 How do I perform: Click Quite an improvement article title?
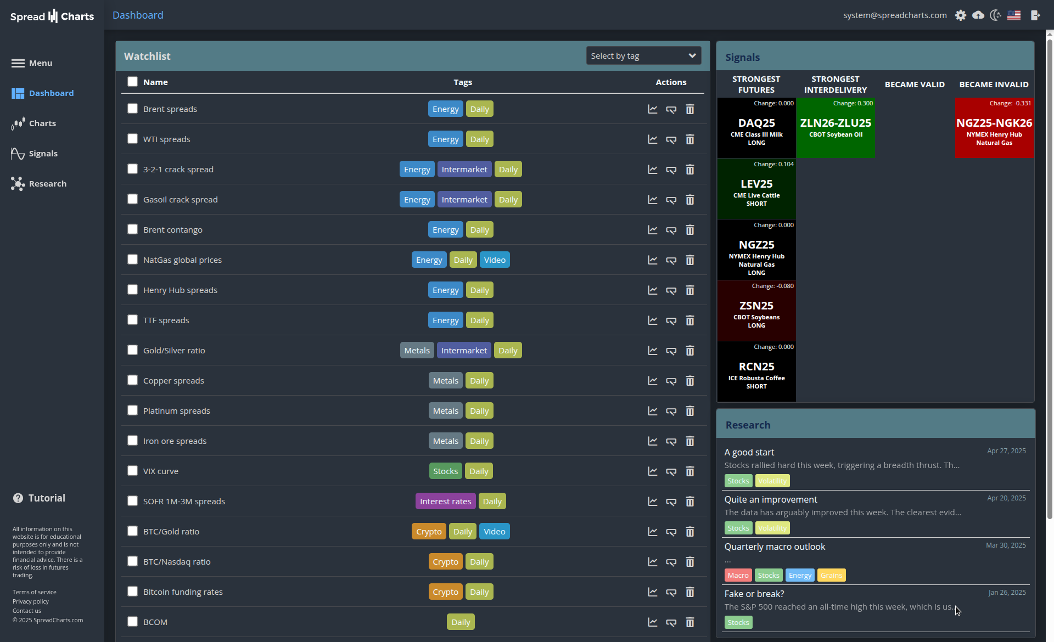[771, 500]
